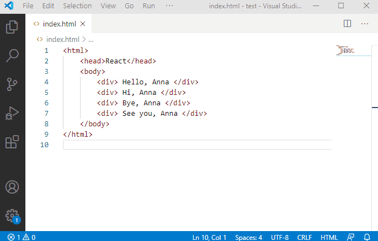Go to line via Ln 10, Col 1
This screenshot has height=241, width=378.
click(209, 237)
